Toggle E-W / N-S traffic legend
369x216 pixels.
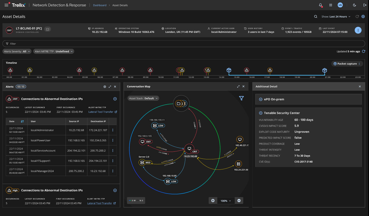pyautogui.click(x=136, y=201)
